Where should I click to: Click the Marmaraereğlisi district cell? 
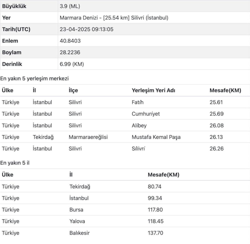tap(88, 137)
